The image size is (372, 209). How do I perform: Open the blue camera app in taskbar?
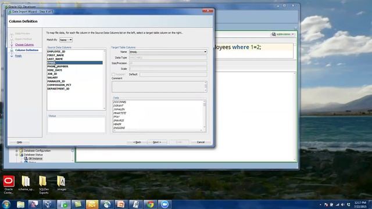[164, 204]
